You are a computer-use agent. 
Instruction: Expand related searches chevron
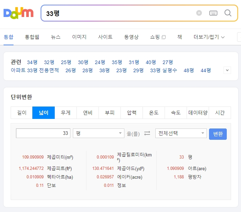pyautogui.click(x=227, y=70)
